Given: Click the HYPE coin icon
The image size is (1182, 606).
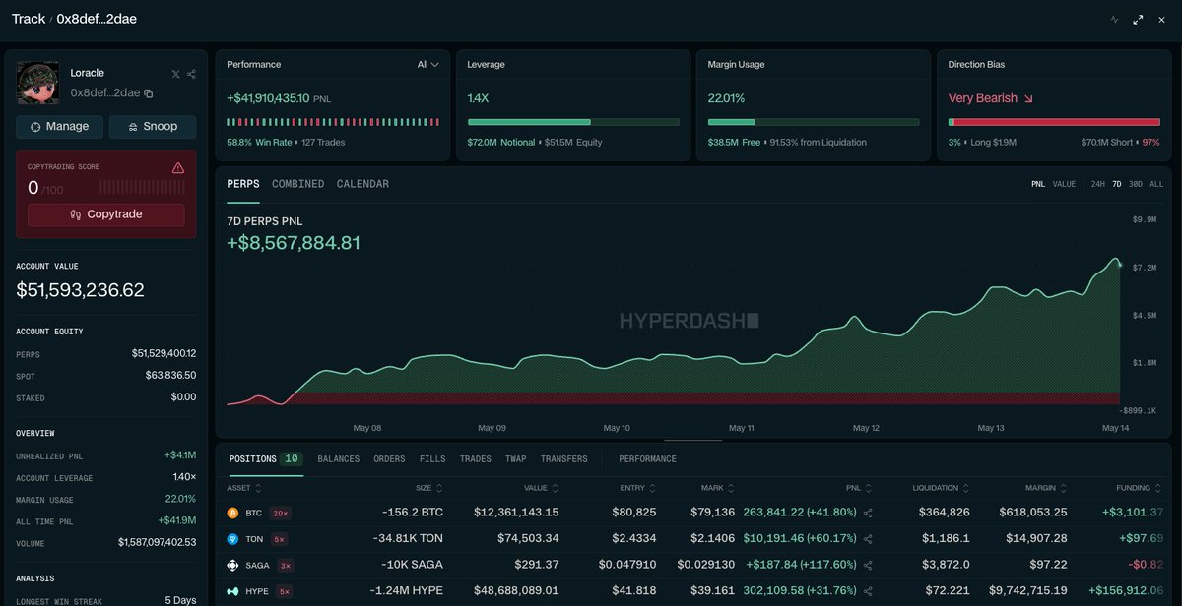Looking at the screenshot, I should click(233, 591).
